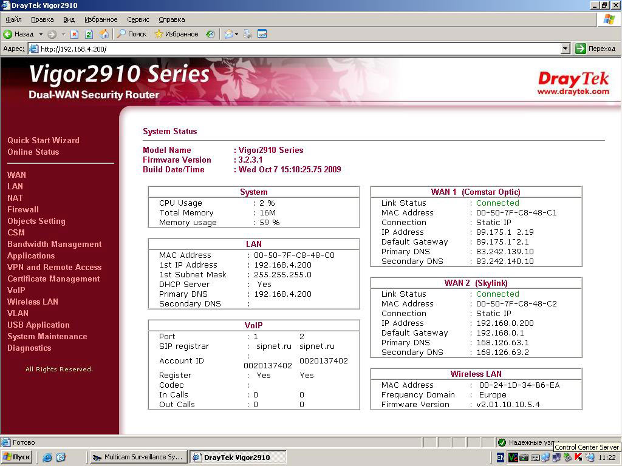Click the Переход go button
The height and width of the screenshot is (466, 622).
pos(595,49)
